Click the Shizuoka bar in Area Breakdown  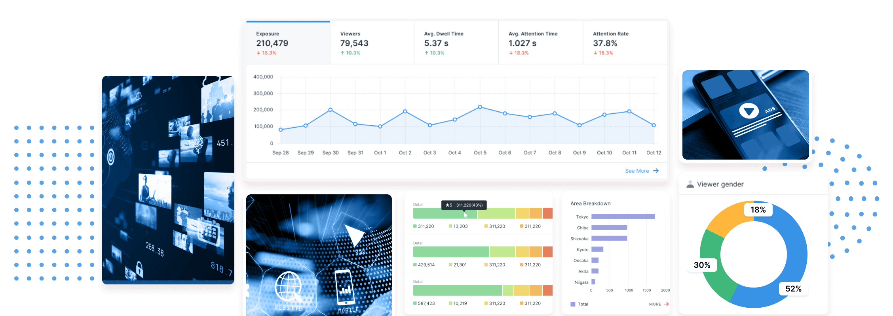coord(609,238)
